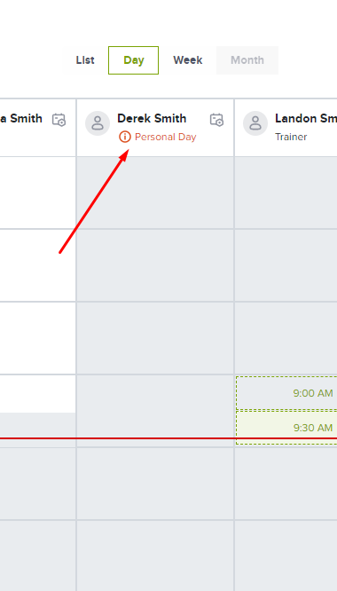
Task: Click Derek Smith's first blocked time cell
Action: pyautogui.click(x=155, y=193)
